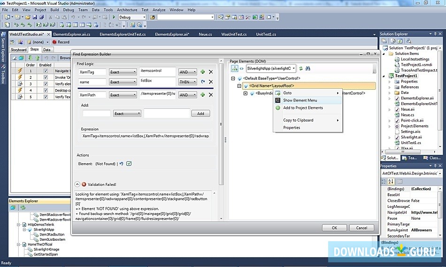Click the undo element arrow in Actions
446x267 pixels.
pyautogui.click(x=122, y=164)
